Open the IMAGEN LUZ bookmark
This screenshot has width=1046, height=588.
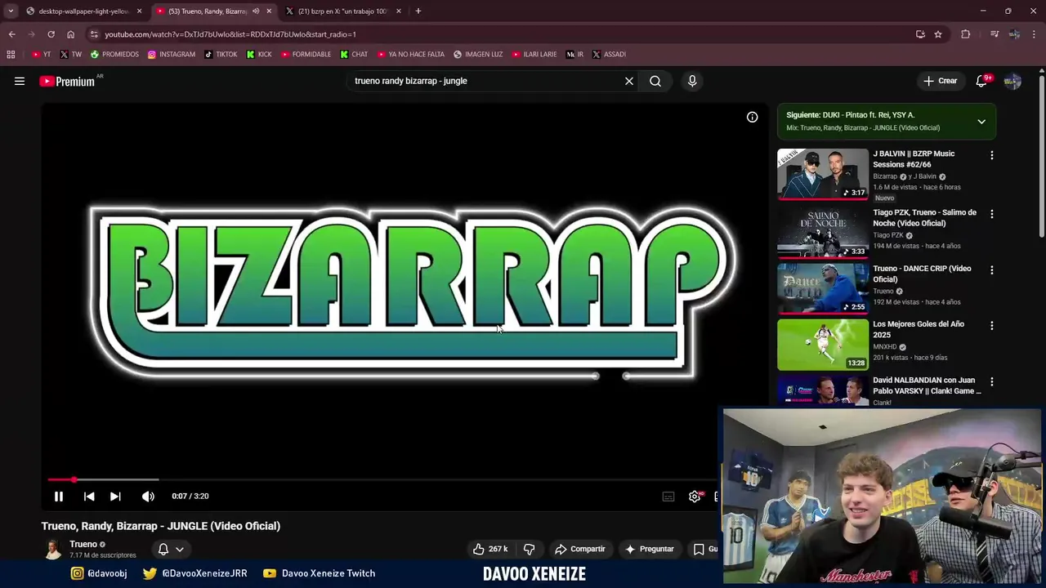pyautogui.click(x=478, y=55)
